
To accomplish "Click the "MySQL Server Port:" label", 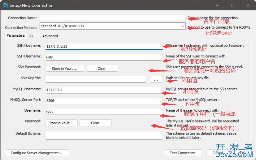I will click(x=26, y=100).
